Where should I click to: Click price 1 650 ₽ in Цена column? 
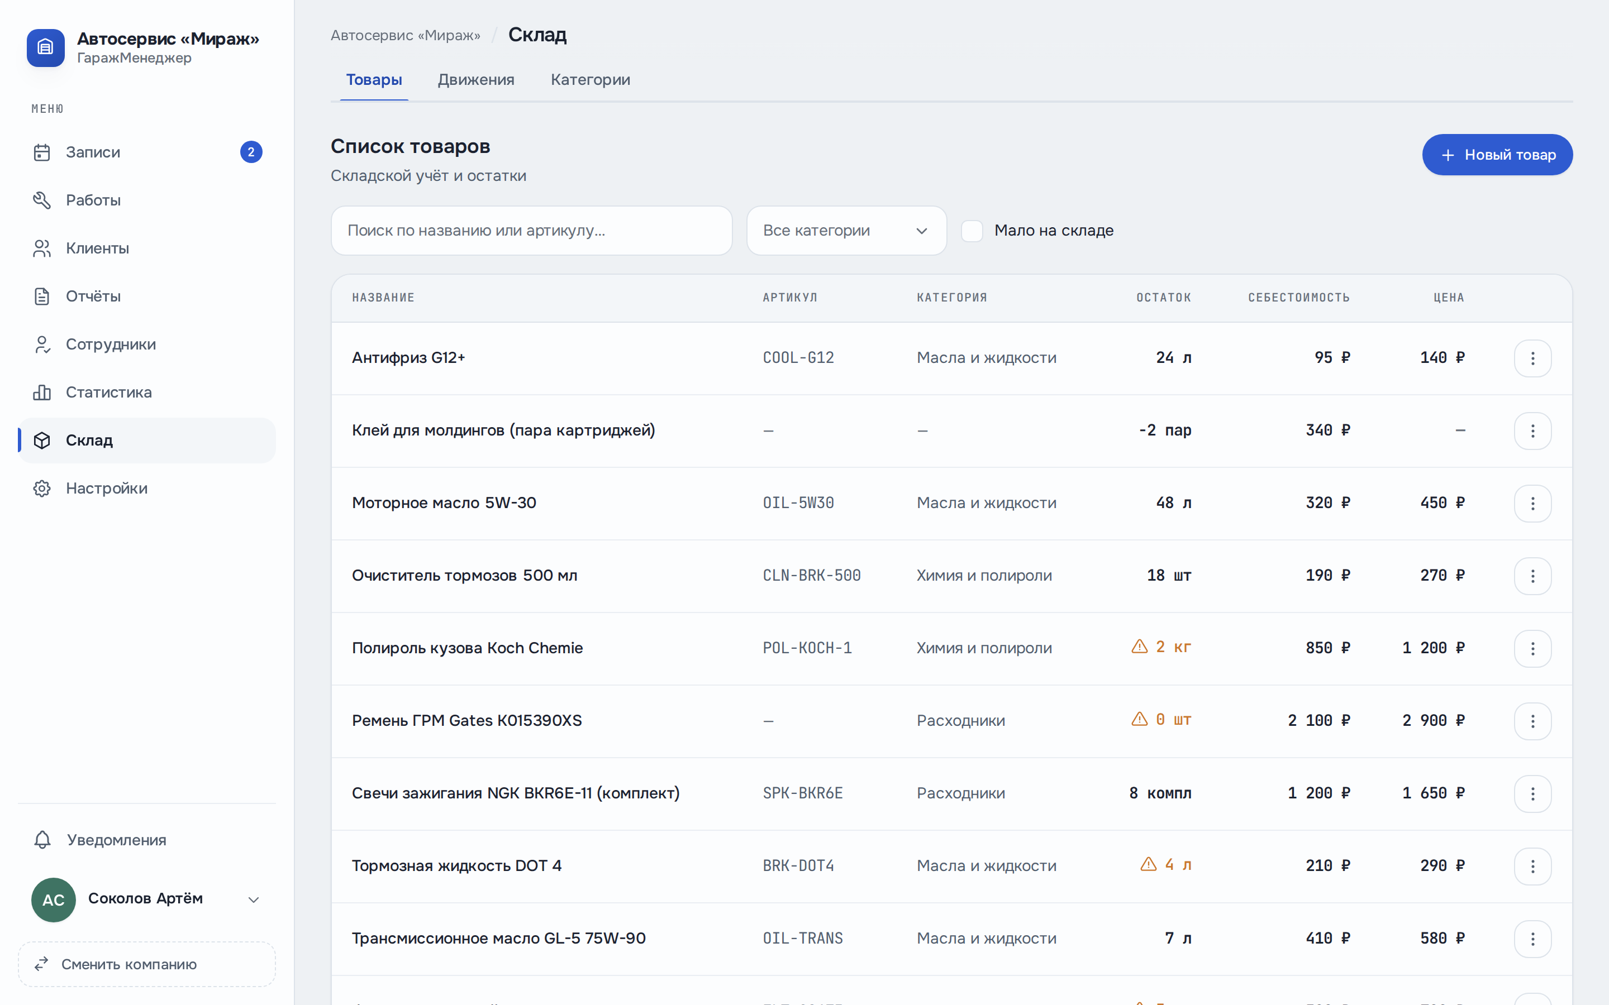[x=1434, y=793]
